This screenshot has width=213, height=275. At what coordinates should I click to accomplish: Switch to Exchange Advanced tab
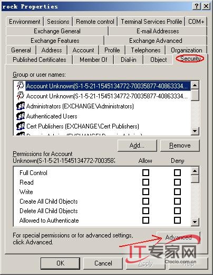click(156, 41)
